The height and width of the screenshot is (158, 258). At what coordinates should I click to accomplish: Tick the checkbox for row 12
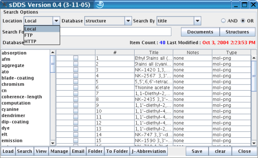coord(76,123)
